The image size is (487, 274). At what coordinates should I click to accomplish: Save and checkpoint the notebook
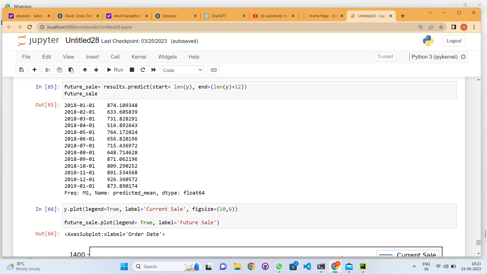click(x=22, y=70)
